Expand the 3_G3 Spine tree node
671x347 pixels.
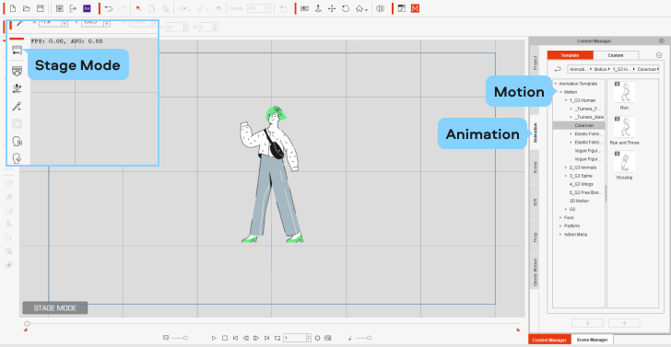click(566, 176)
